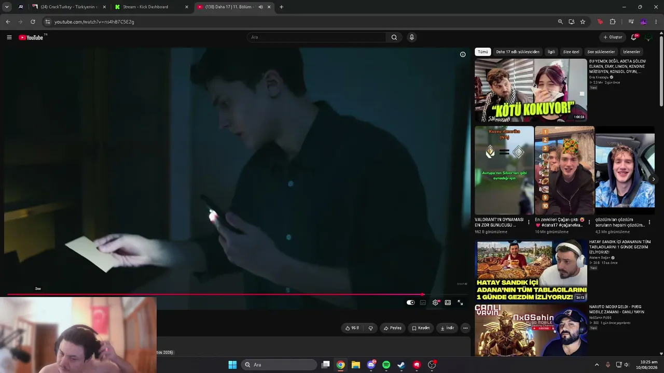Open Discord from the taskbar
664x373 pixels.
[x=371, y=365]
